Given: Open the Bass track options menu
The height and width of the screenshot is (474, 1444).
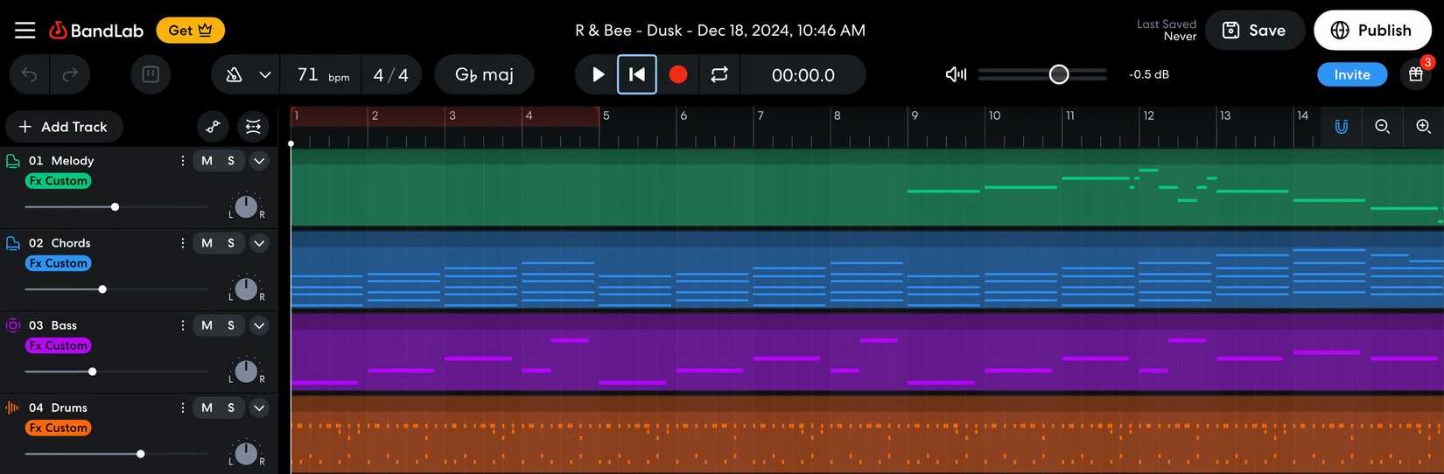Looking at the screenshot, I should [x=182, y=325].
